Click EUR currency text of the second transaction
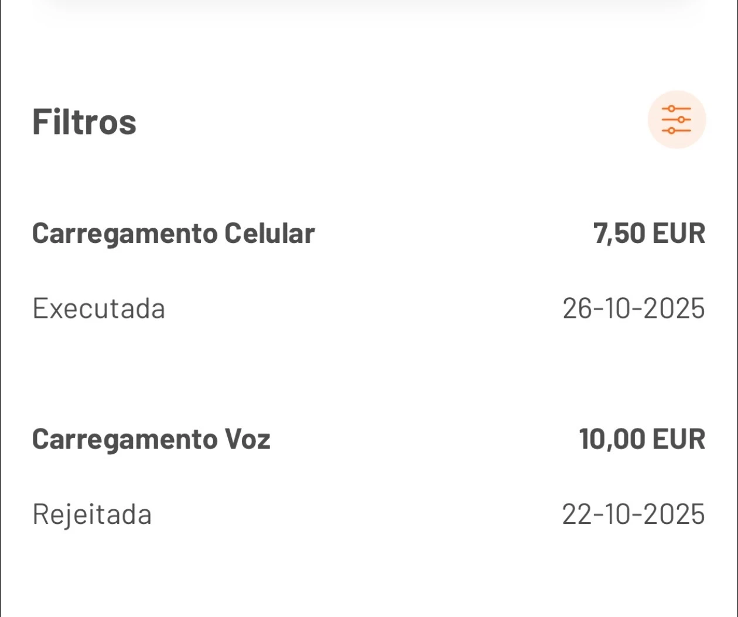This screenshot has height=617, width=738. pyautogui.click(x=679, y=439)
